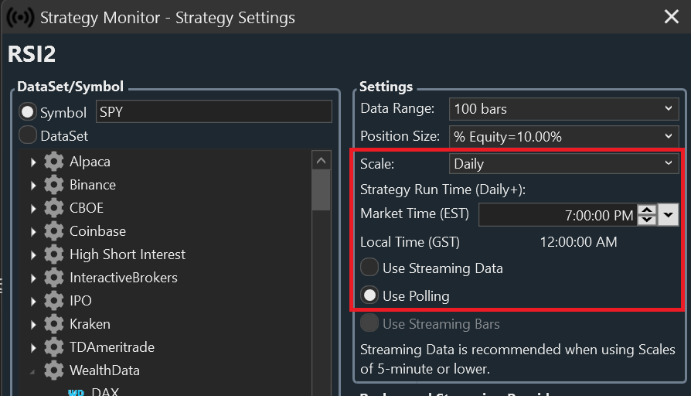Click the dataset list scrollbar thumb
The height and width of the screenshot is (396, 691).
321,189
